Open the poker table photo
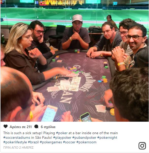The width and height of the screenshot is (149, 153). [74, 61]
